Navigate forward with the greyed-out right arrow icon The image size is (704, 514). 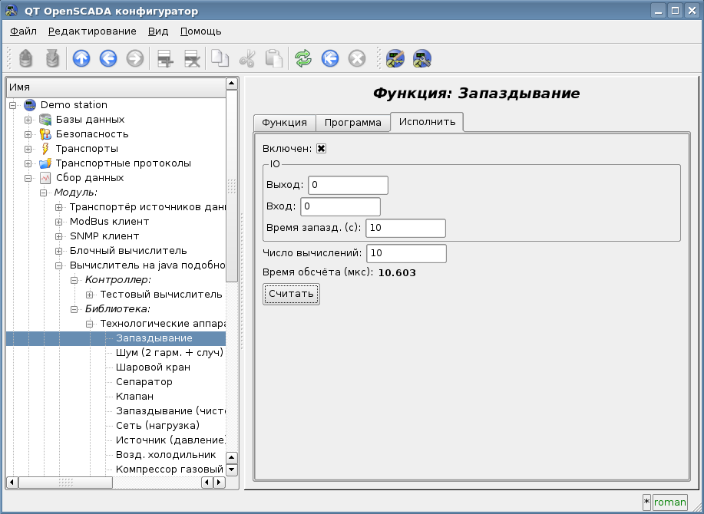[x=135, y=59]
